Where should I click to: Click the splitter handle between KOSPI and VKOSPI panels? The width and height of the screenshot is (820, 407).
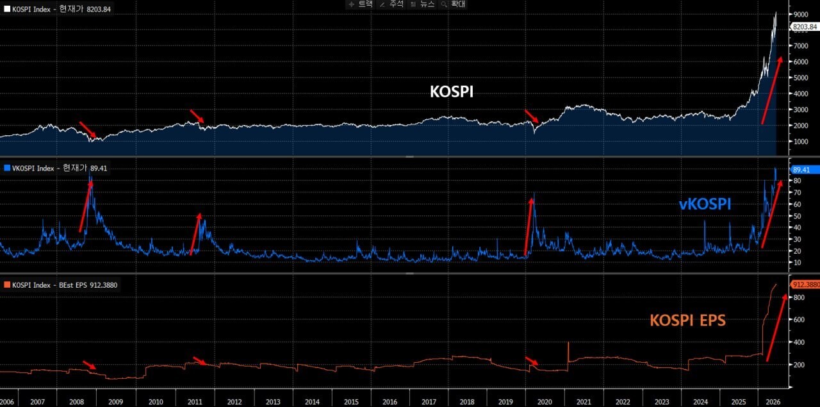[x=410, y=156]
